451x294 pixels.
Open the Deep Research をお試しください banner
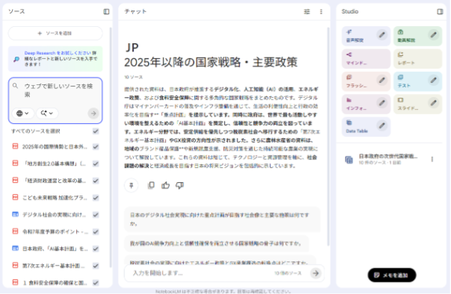click(x=55, y=59)
